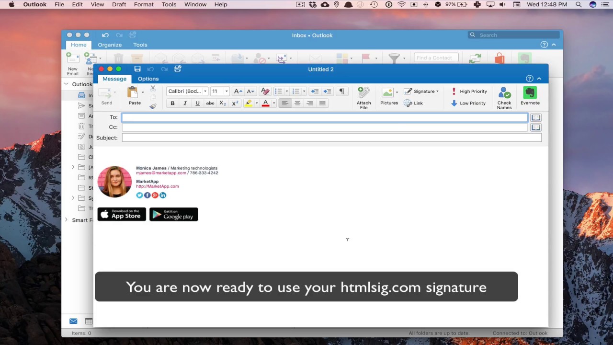Paste clipboard contents
Viewport: 613px width, 345px height.
134,96
